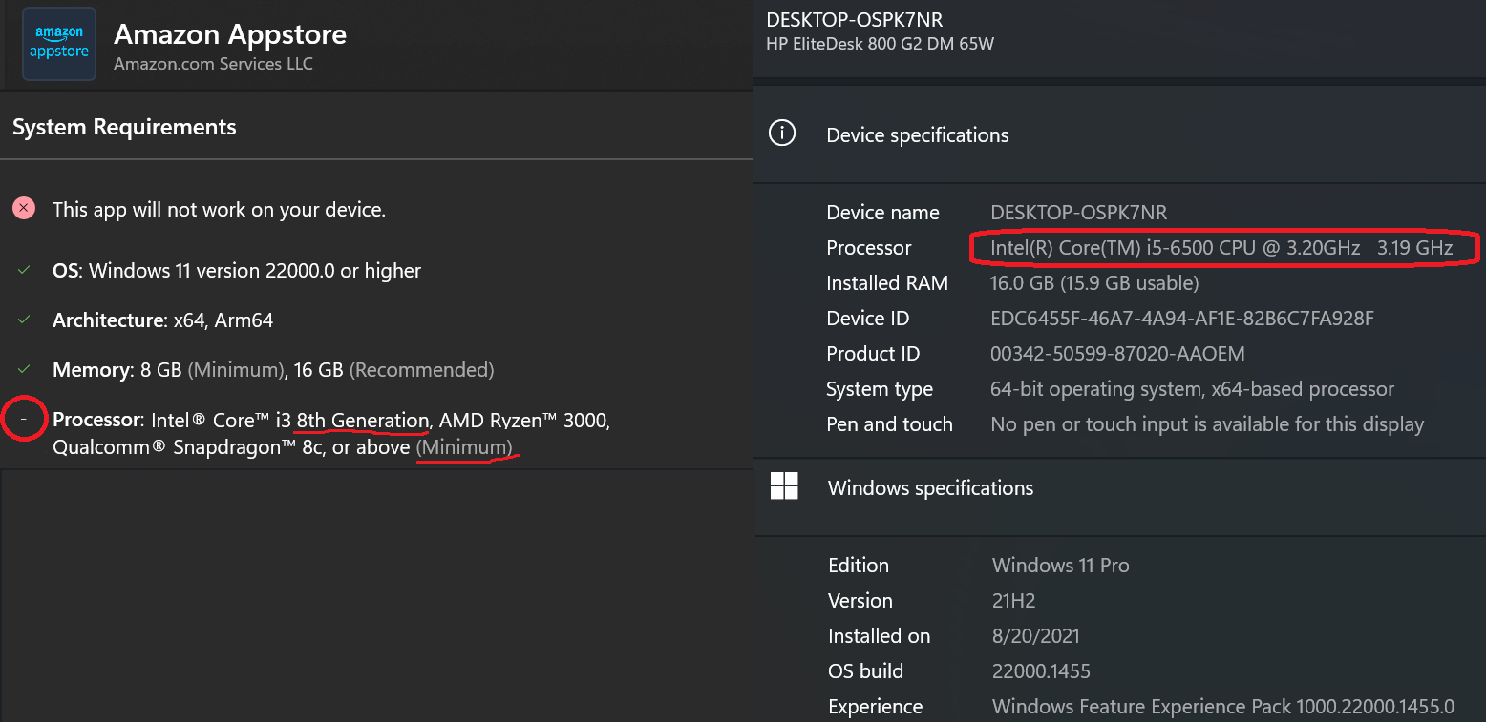Click the checkmark icon beside OS requirement
Screen dimensions: 1486x722
[24, 270]
